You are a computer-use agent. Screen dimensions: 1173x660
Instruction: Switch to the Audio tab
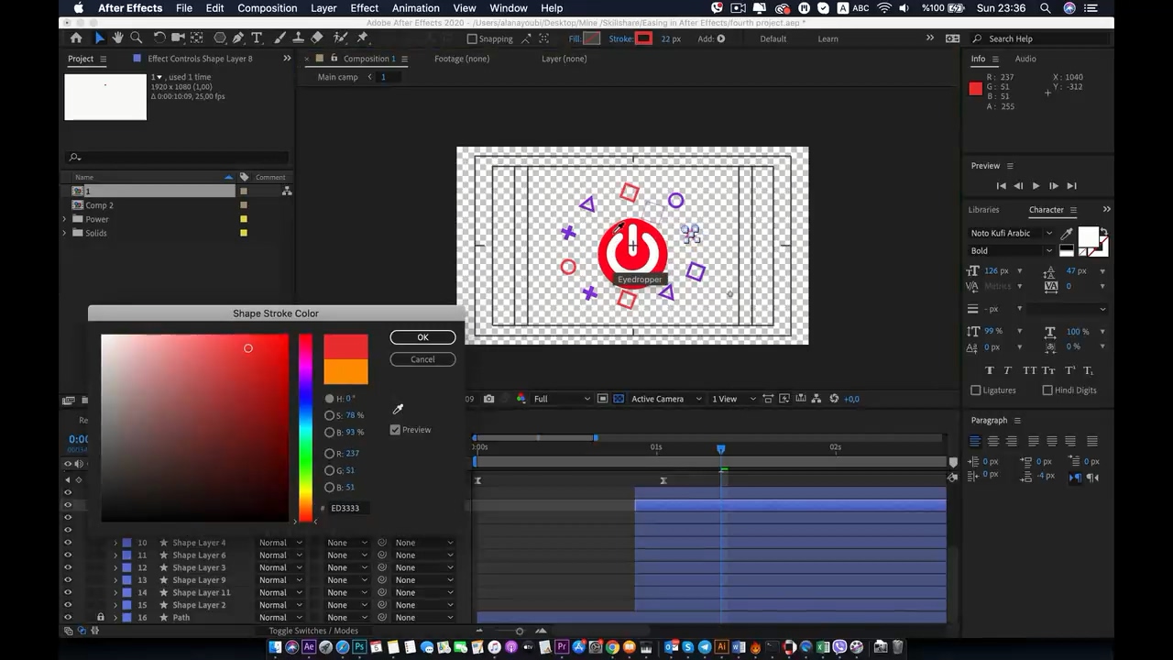pyautogui.click(x=1025, y=59)
